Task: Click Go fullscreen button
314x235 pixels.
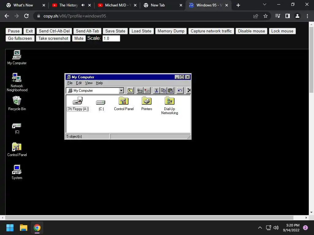Action: (20, 38)
